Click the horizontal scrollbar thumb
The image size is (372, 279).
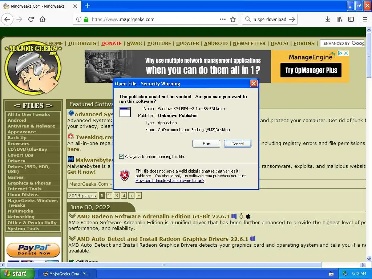(164, 265)
